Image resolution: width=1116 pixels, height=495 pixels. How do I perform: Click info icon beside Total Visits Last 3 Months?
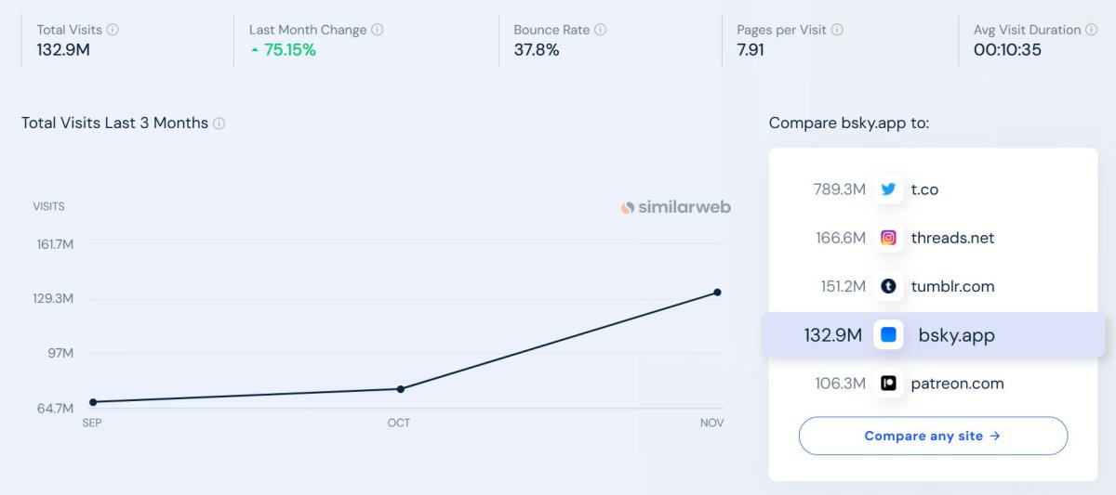coord(219,124)
